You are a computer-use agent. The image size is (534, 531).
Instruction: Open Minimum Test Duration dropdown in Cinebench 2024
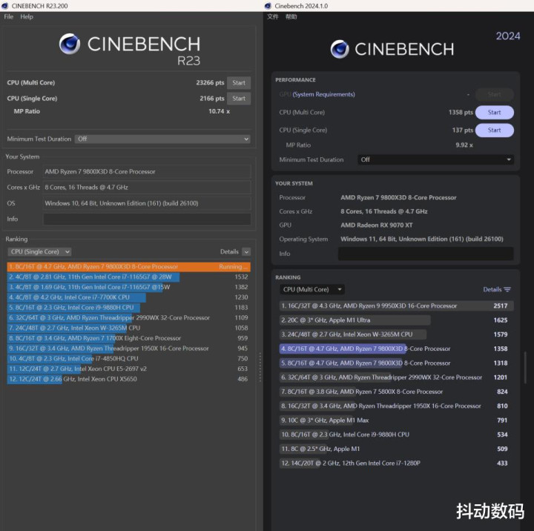(x=435, y=159)
